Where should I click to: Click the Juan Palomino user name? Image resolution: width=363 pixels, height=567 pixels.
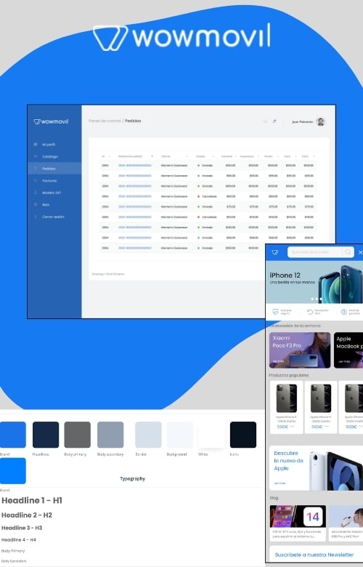click(302, 122)
